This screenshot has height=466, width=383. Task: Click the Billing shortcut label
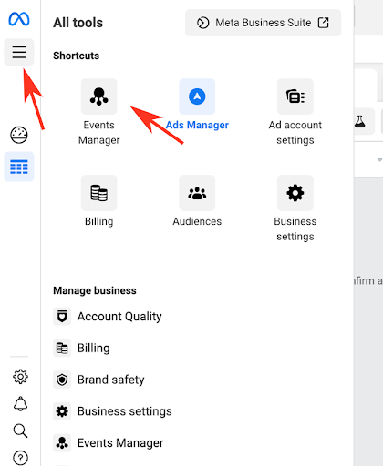point(99,221)
